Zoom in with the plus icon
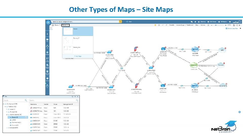The image size is (243, 136). (226, 25)
